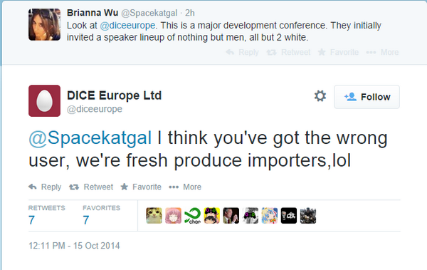Viewport: 427px width, 270px height.
Task: Reply to the DICE Europe tweet
Action: pyautogui.click(x=45, y=187)
